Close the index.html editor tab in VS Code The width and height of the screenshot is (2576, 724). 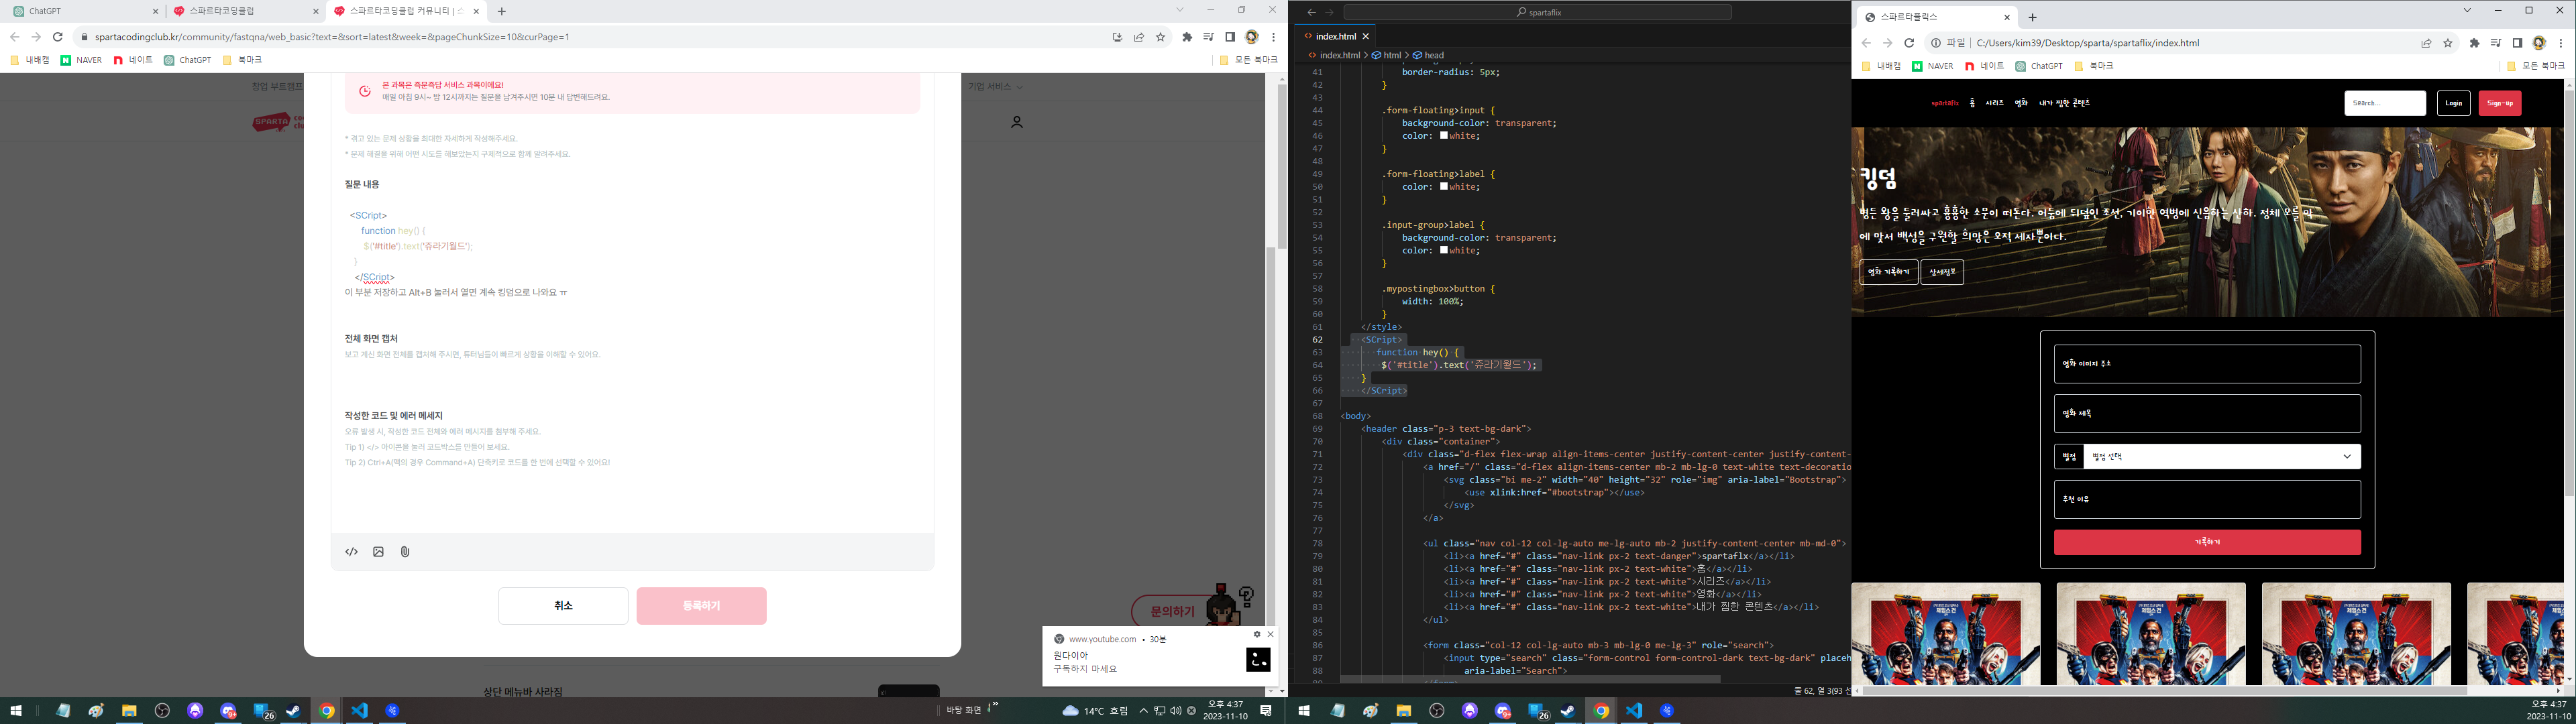[x=1366, y=36]
